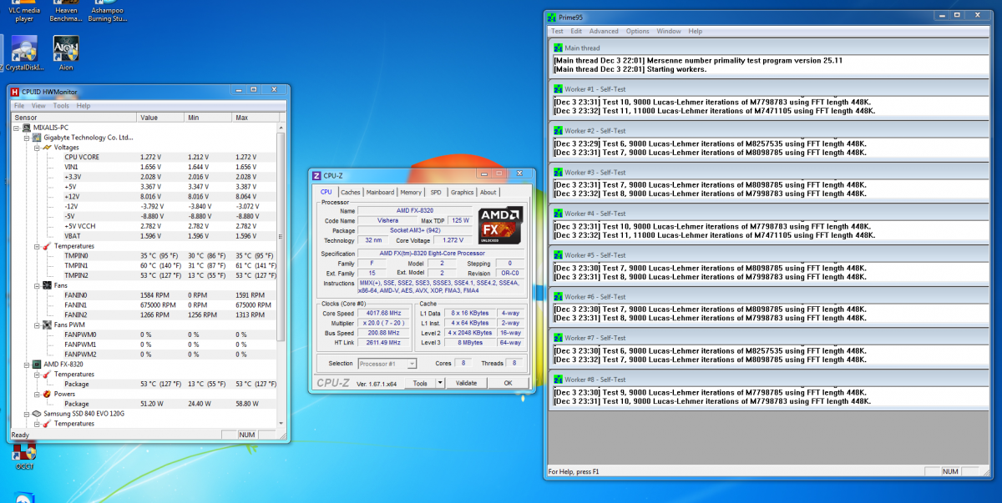
Task: Collapse the AMD FX-8320 tree node
Action: pyautogui.click(x=27, y=365)
